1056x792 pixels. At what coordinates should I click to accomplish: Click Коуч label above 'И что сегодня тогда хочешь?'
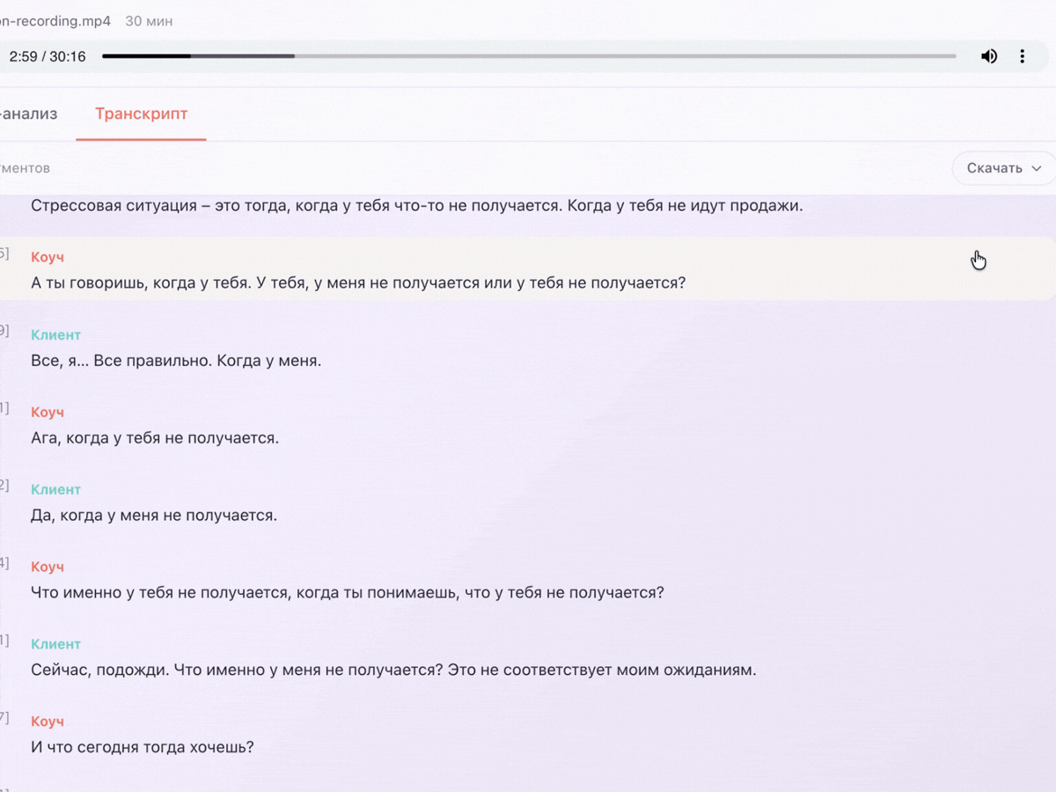(x=48, y=722)
